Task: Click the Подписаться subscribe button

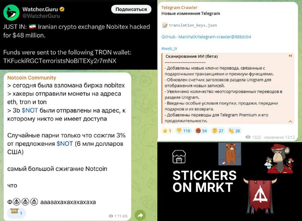Action: [131, 9]
